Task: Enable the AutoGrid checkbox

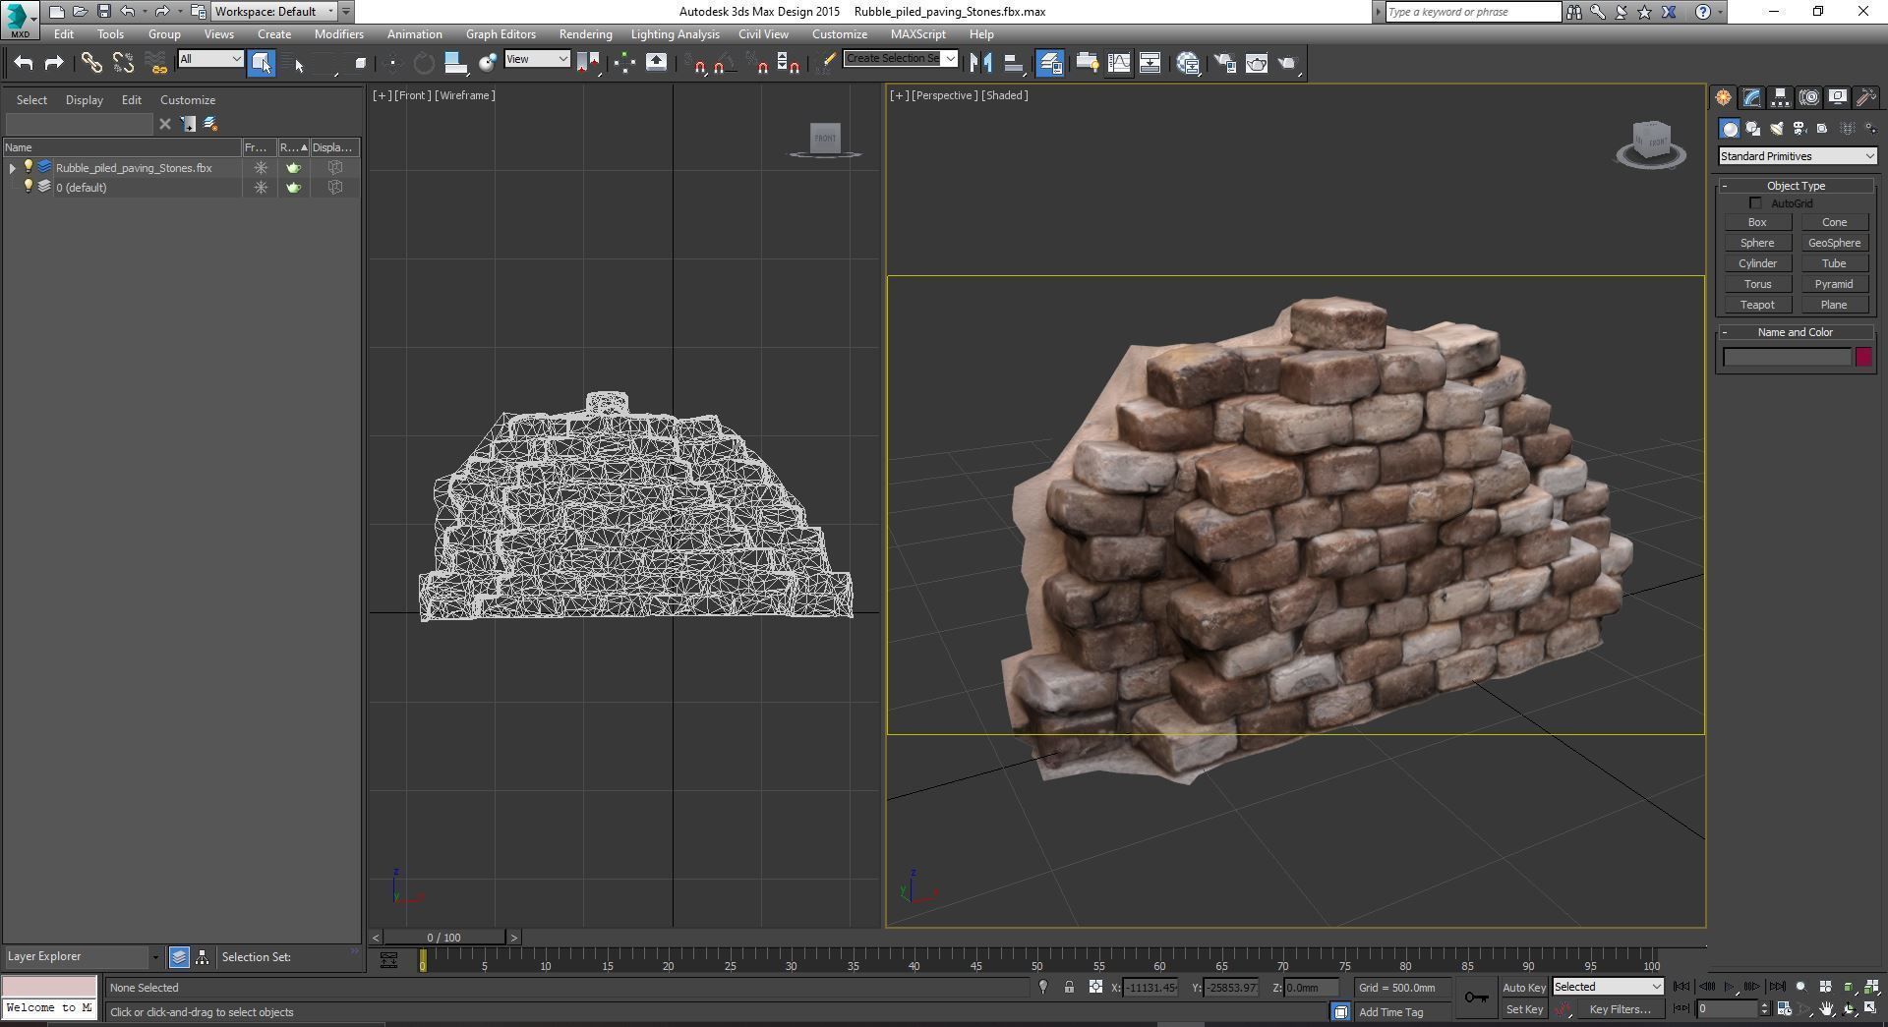Action: (1755, 203)
